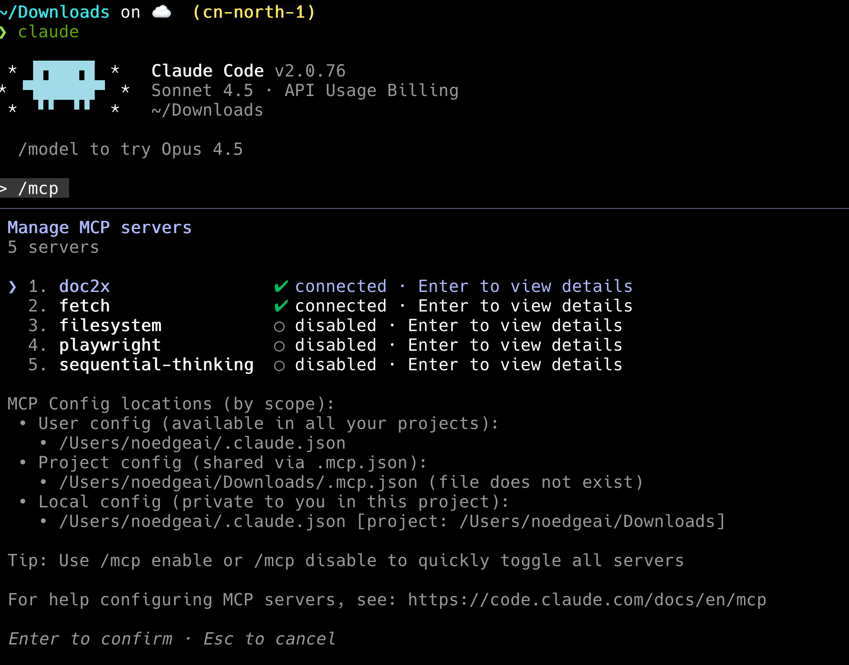Click the 'Local config' scope line
This screenshot has width=849, height=665.
click(274, 502)
